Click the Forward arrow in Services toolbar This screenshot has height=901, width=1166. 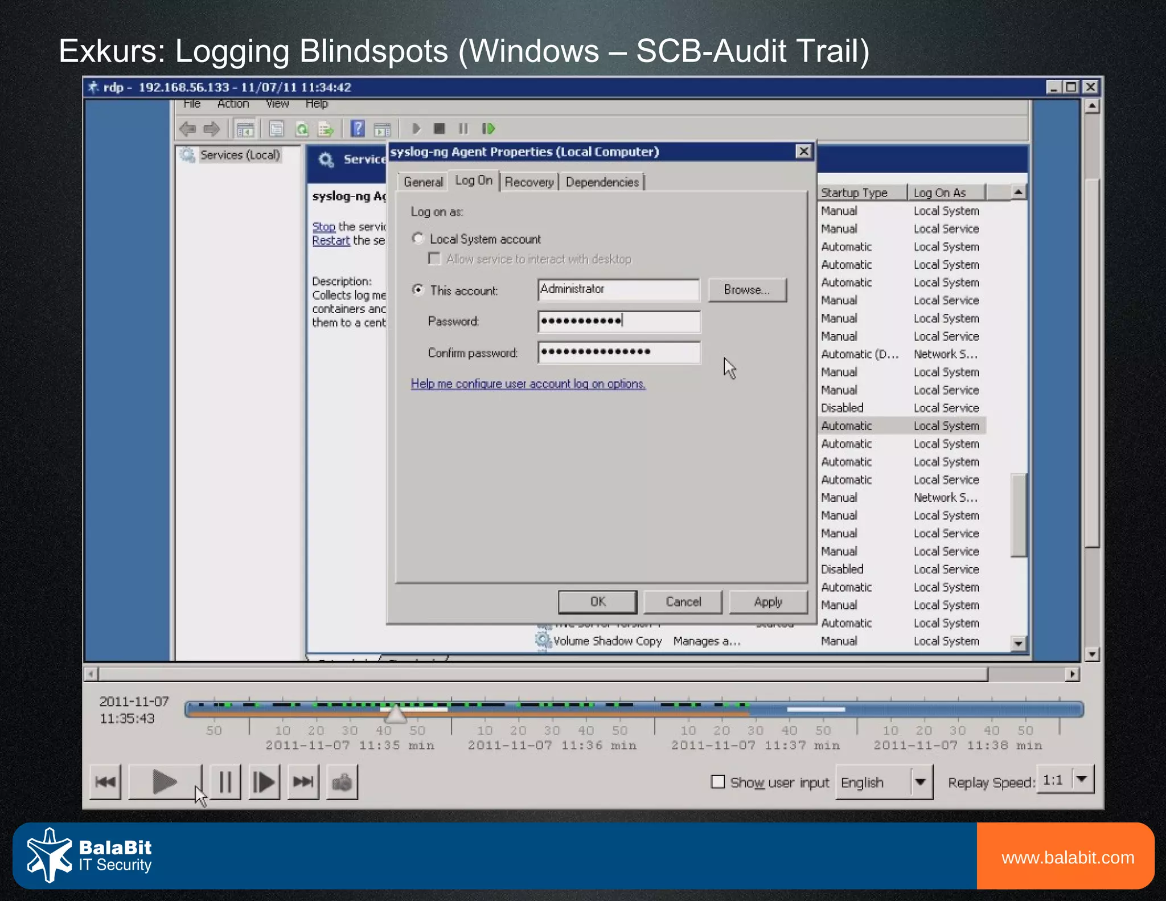tap(212, 129)
